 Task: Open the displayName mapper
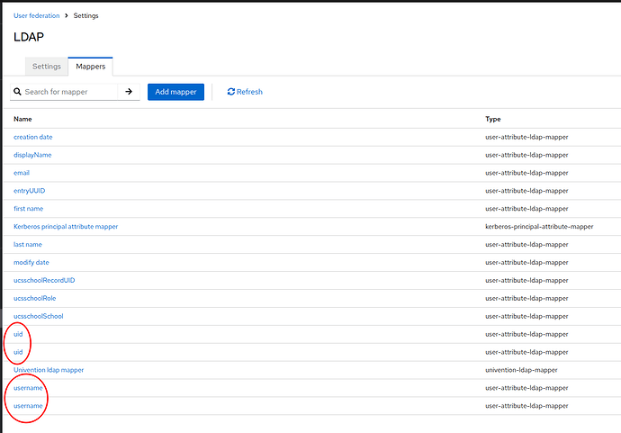click(32, 155)
